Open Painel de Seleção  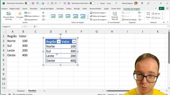(129, 20)
